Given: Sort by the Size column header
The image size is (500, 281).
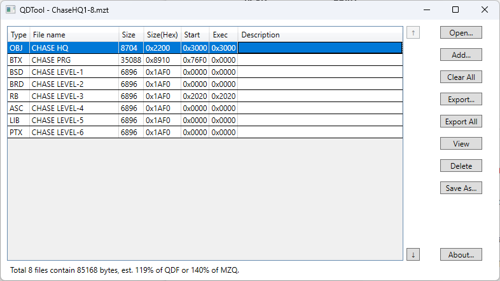Looking at the screenshot, I should coord(130,35).
